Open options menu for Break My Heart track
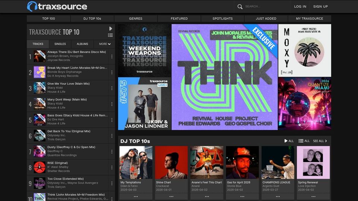Screen dimensions: 358x201 click(112, 72)
